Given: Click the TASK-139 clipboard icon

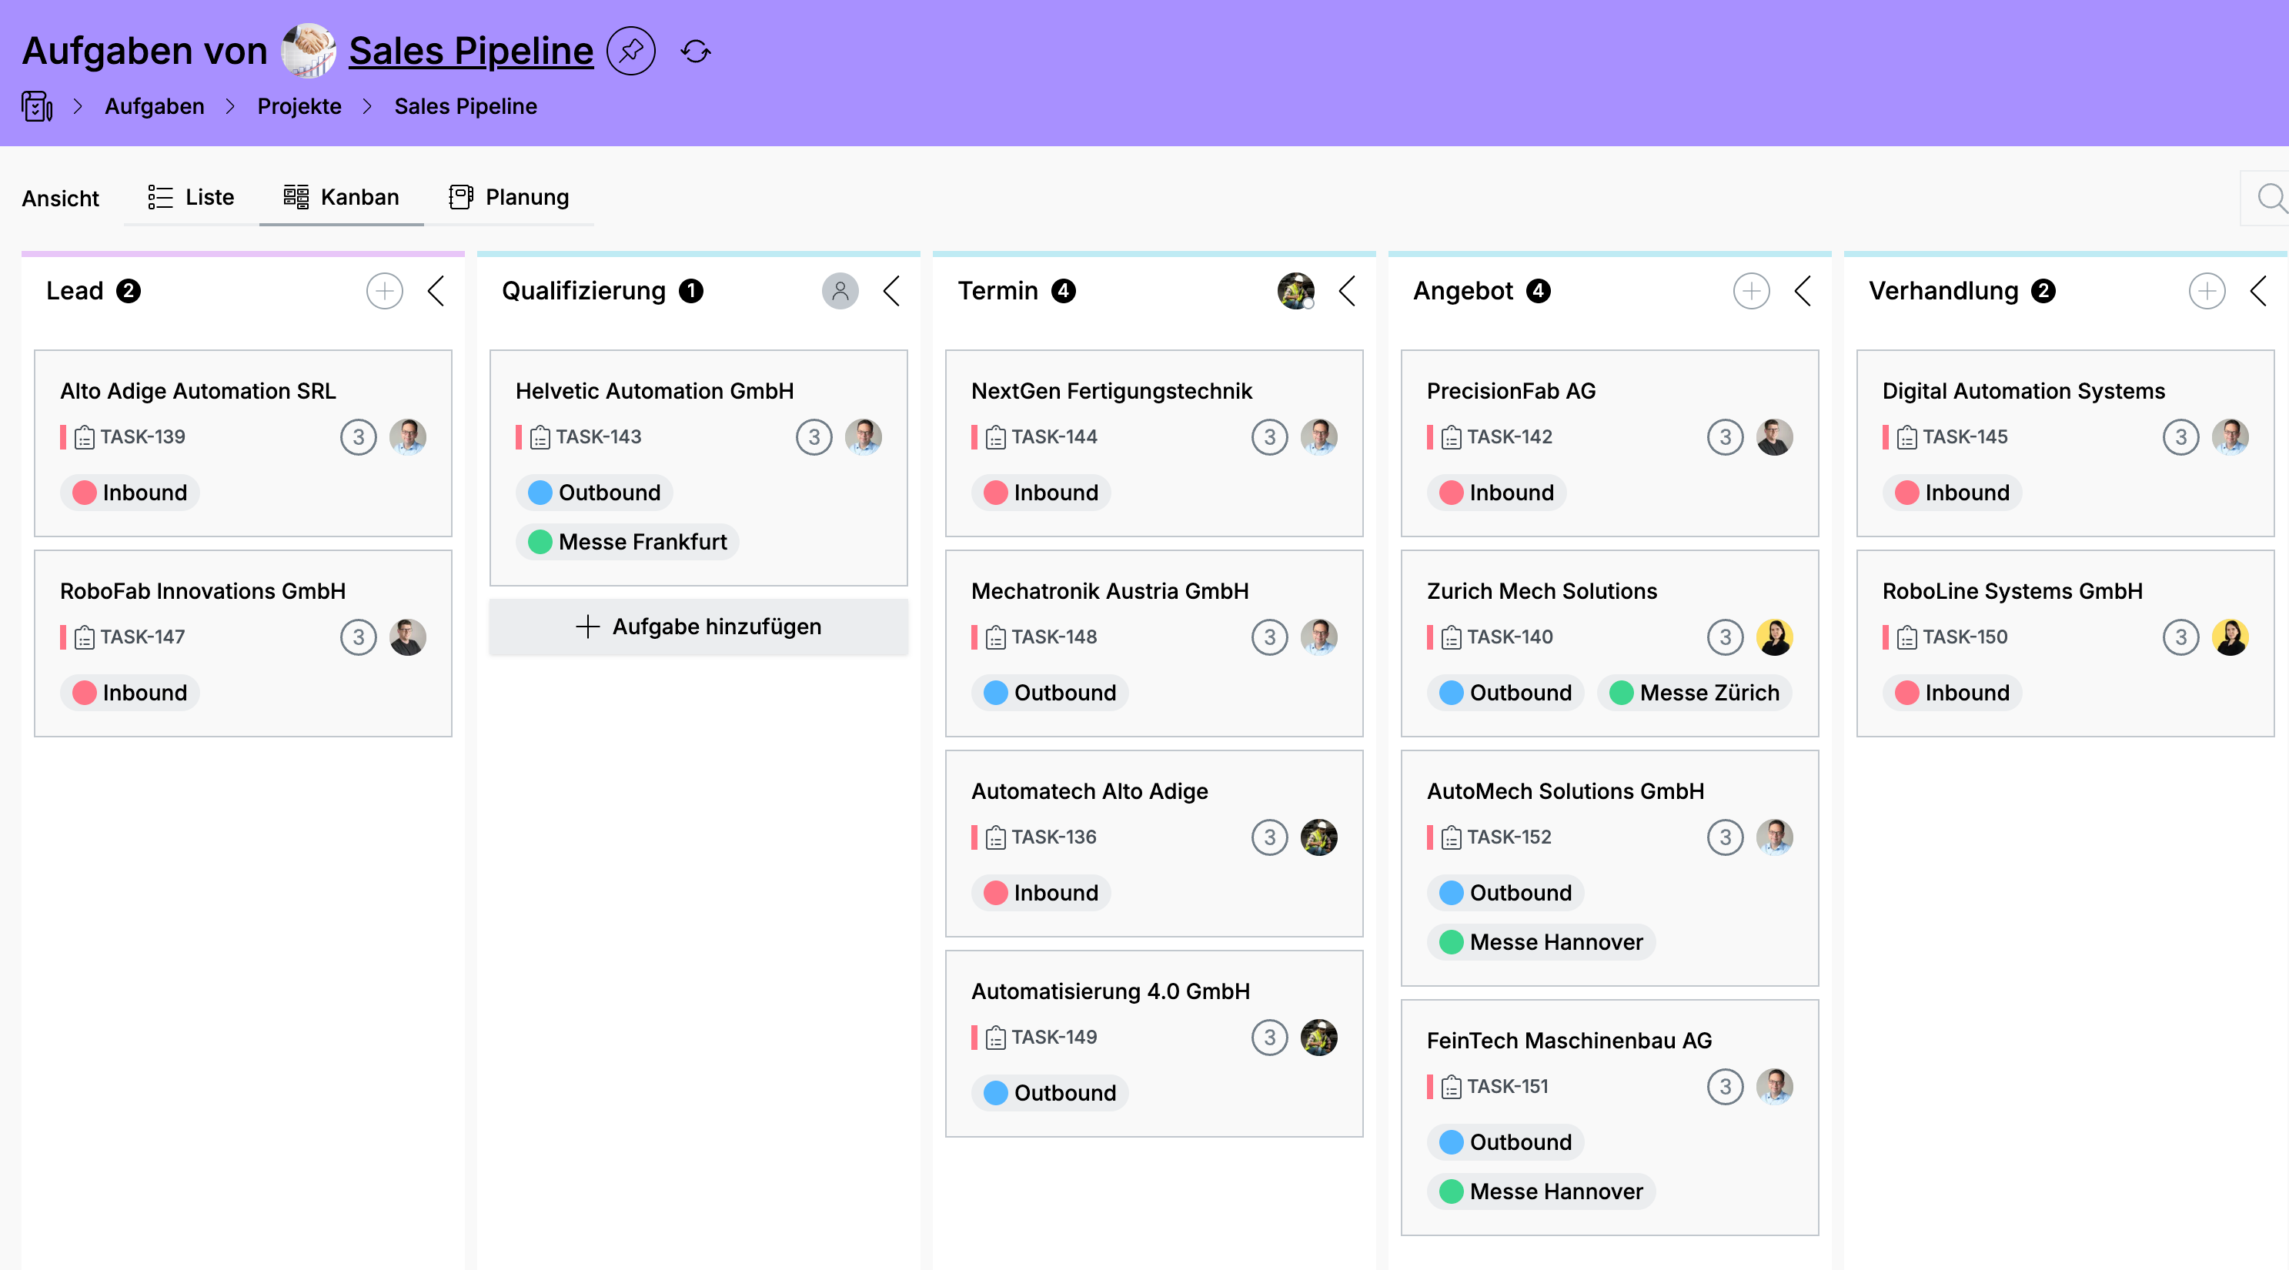Looking at the screenshot, I should click(85, 437).
